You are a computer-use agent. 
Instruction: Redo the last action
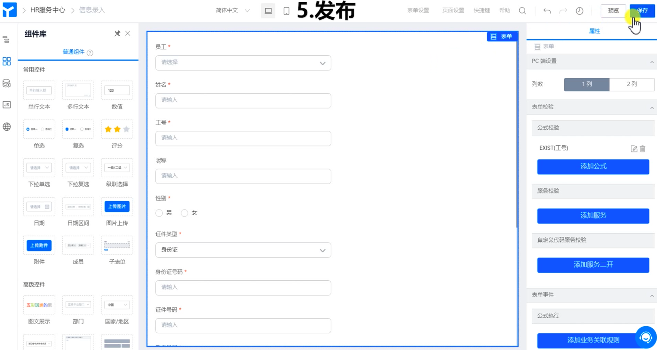[563, 11]
